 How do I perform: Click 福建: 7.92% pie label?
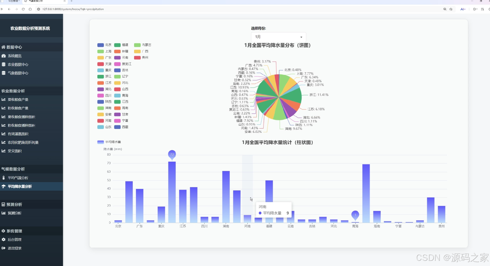pos(245,121)
